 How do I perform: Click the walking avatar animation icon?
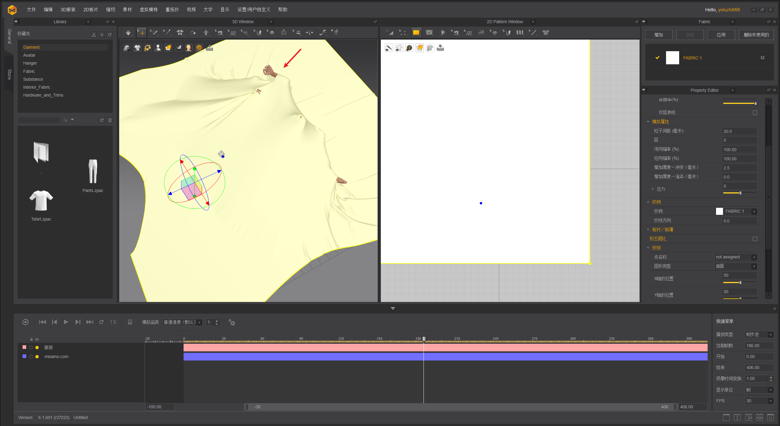point(336,33)
